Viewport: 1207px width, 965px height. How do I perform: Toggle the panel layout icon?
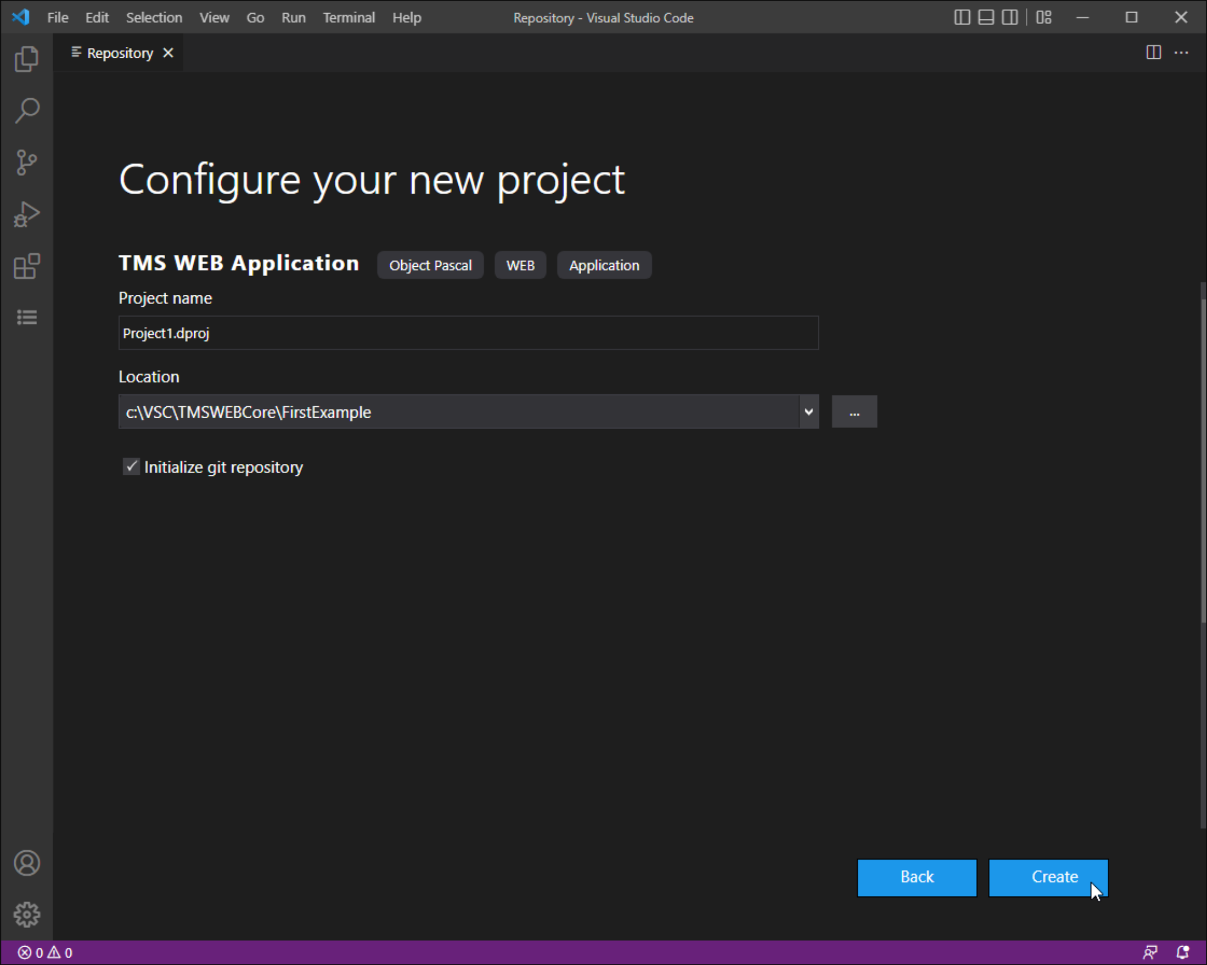pos(986,17)
